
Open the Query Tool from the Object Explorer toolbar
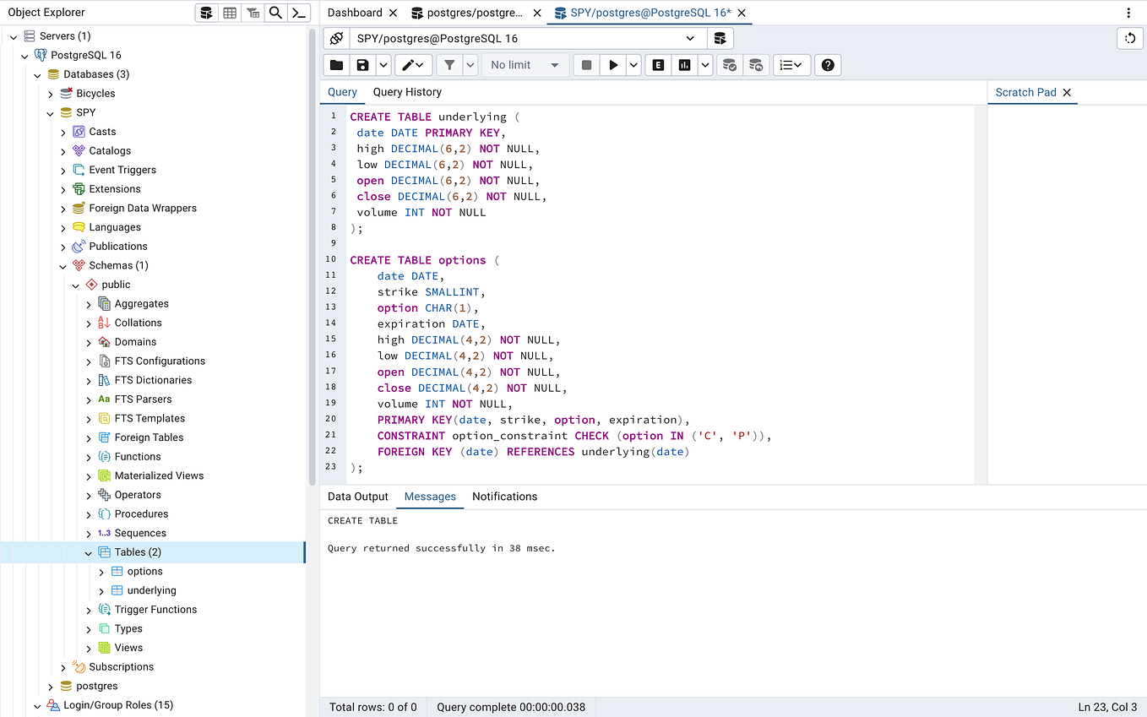pos(206,12)
